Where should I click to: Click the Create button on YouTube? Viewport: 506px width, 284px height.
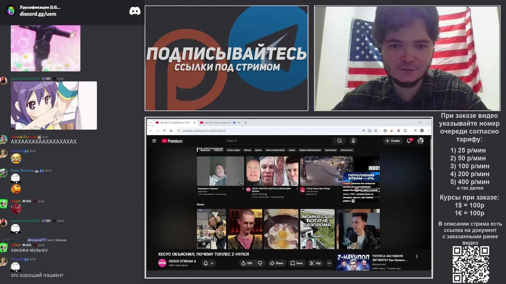pyautogui.click(x=393, y=141)
